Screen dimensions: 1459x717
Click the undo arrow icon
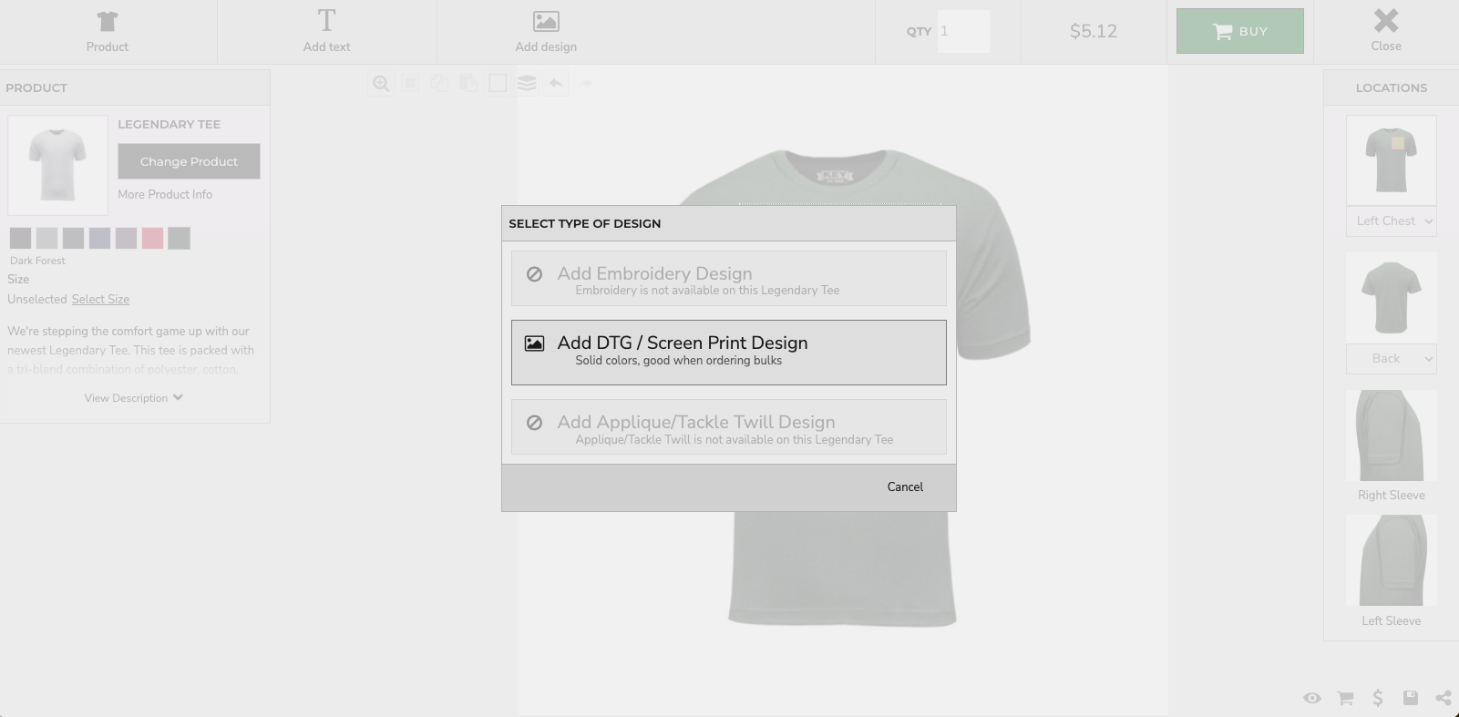(556, 84)
